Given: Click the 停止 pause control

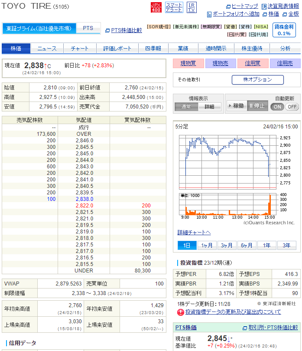Looking at the screenshot, I should 257,106.
